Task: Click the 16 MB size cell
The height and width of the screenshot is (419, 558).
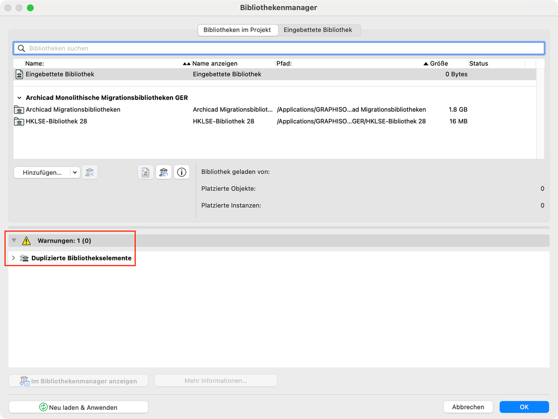Action: (x=458, y=121)
